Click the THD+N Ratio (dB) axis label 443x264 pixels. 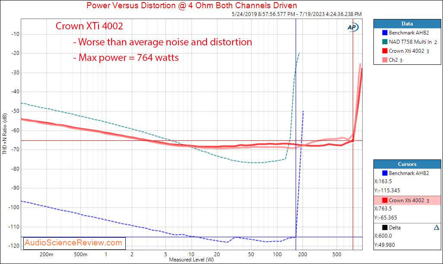point(4,134)
